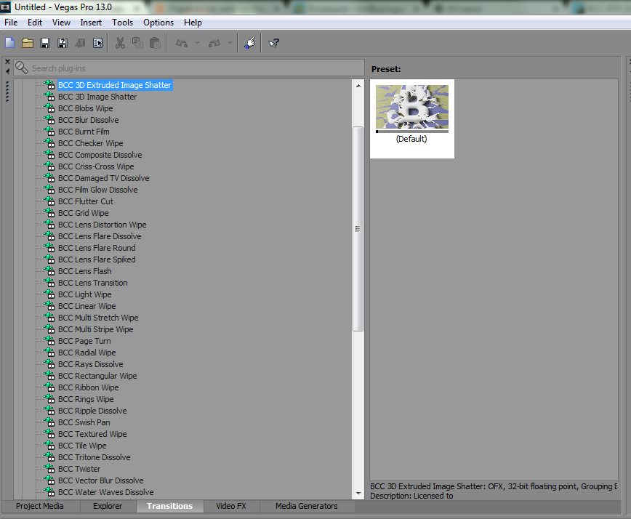This screenshot has height=519, width=631.
Task: Open Interactive Tutorials toolbar icon
Action: coord(249,43)
